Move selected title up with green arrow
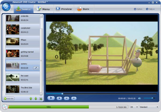Image resolution: width=161 pixels, height=112 pixels. [x=31, y=99]
